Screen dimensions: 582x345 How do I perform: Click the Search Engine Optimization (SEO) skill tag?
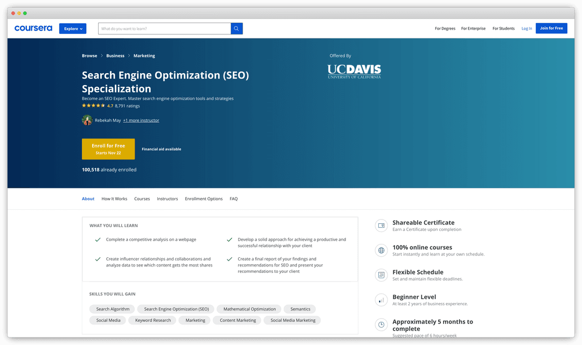[176, 309]
